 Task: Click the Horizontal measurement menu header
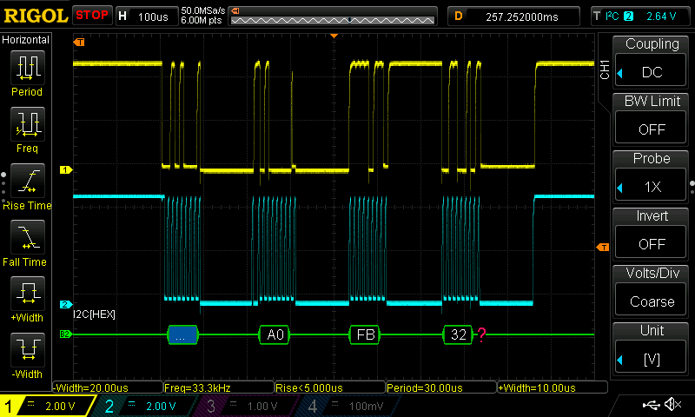pos(26,39)
